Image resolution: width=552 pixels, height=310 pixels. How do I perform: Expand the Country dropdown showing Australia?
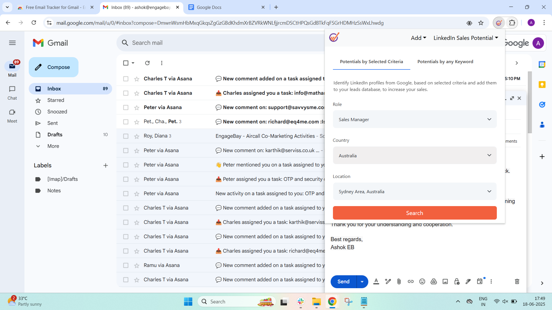415,156
